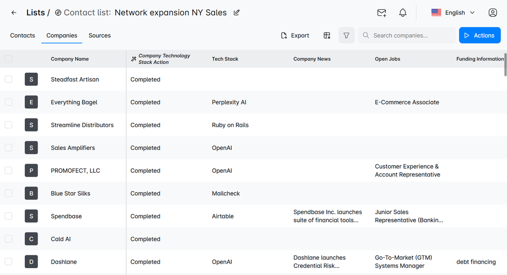Image resolution: width=507 pixels, height=275 pixels.
Task: Click the Steadfast Artisan avatar badge
Action: coord(31,79)
